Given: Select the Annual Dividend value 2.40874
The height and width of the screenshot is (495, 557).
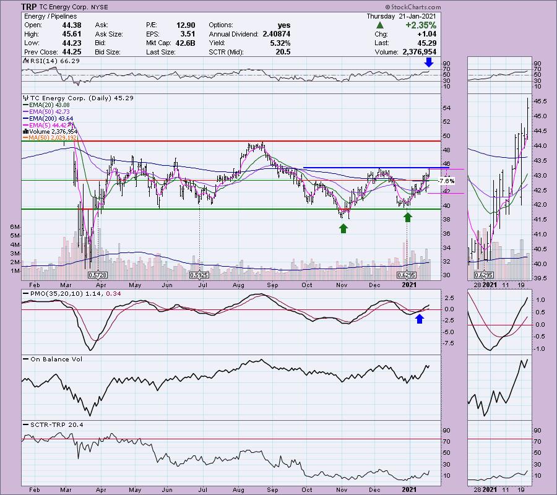Looking at the screenshot, I should click(x=277, y=34).
